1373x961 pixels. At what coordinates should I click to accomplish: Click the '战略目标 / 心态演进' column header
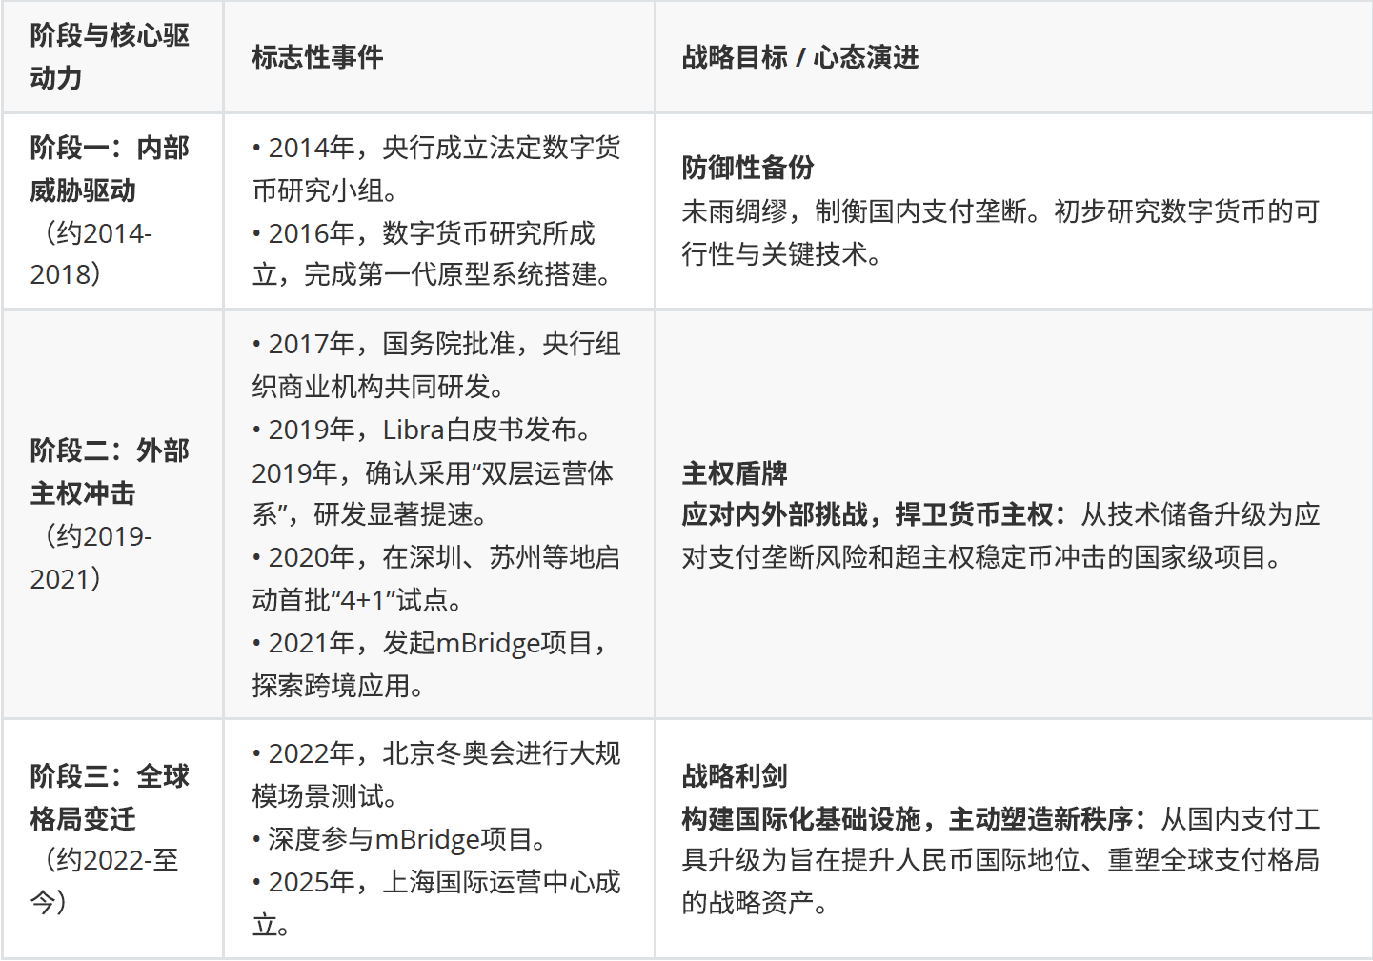click(799, 57)
